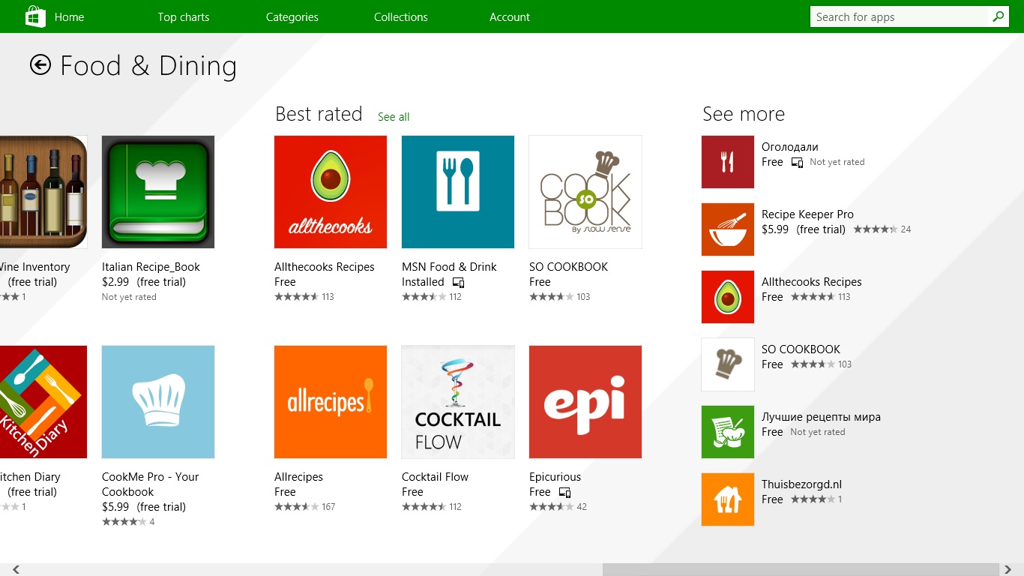Click the MSN Food & Drink title text

coord(449,267)
